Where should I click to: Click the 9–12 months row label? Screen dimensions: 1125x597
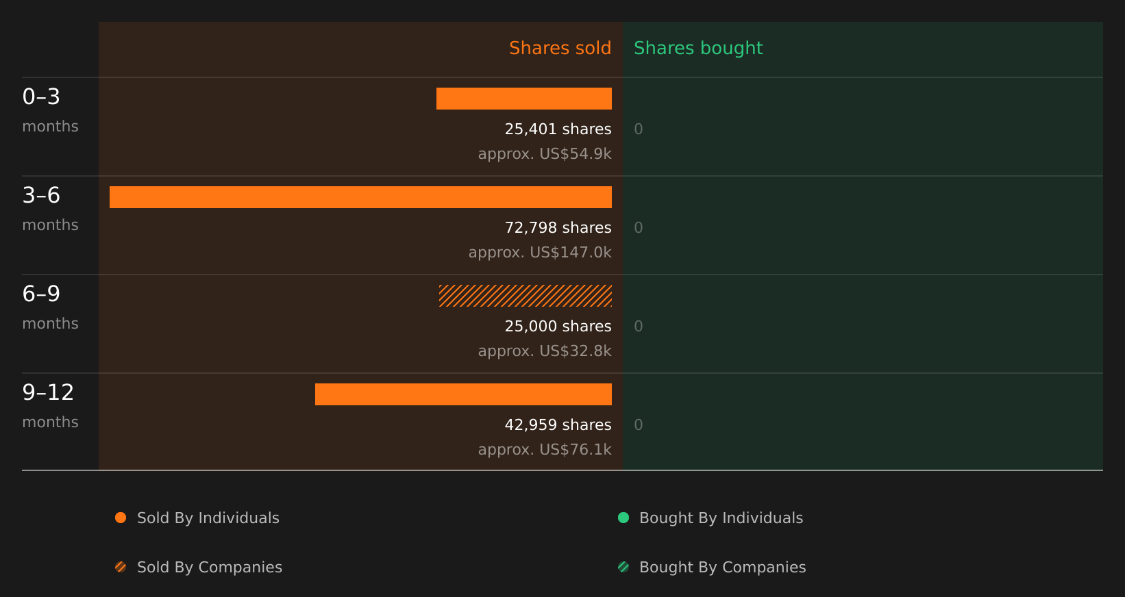point(50,406)
